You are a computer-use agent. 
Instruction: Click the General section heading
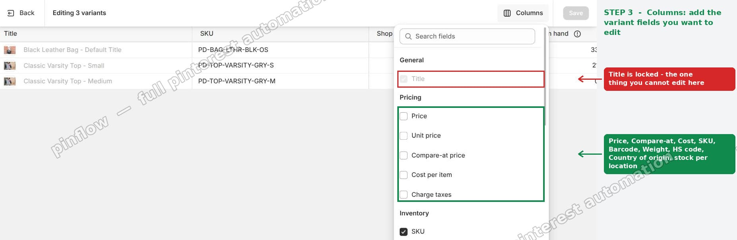[412, 60]
